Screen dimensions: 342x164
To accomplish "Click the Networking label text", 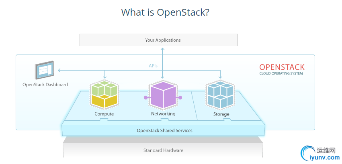I will point(163,113).
